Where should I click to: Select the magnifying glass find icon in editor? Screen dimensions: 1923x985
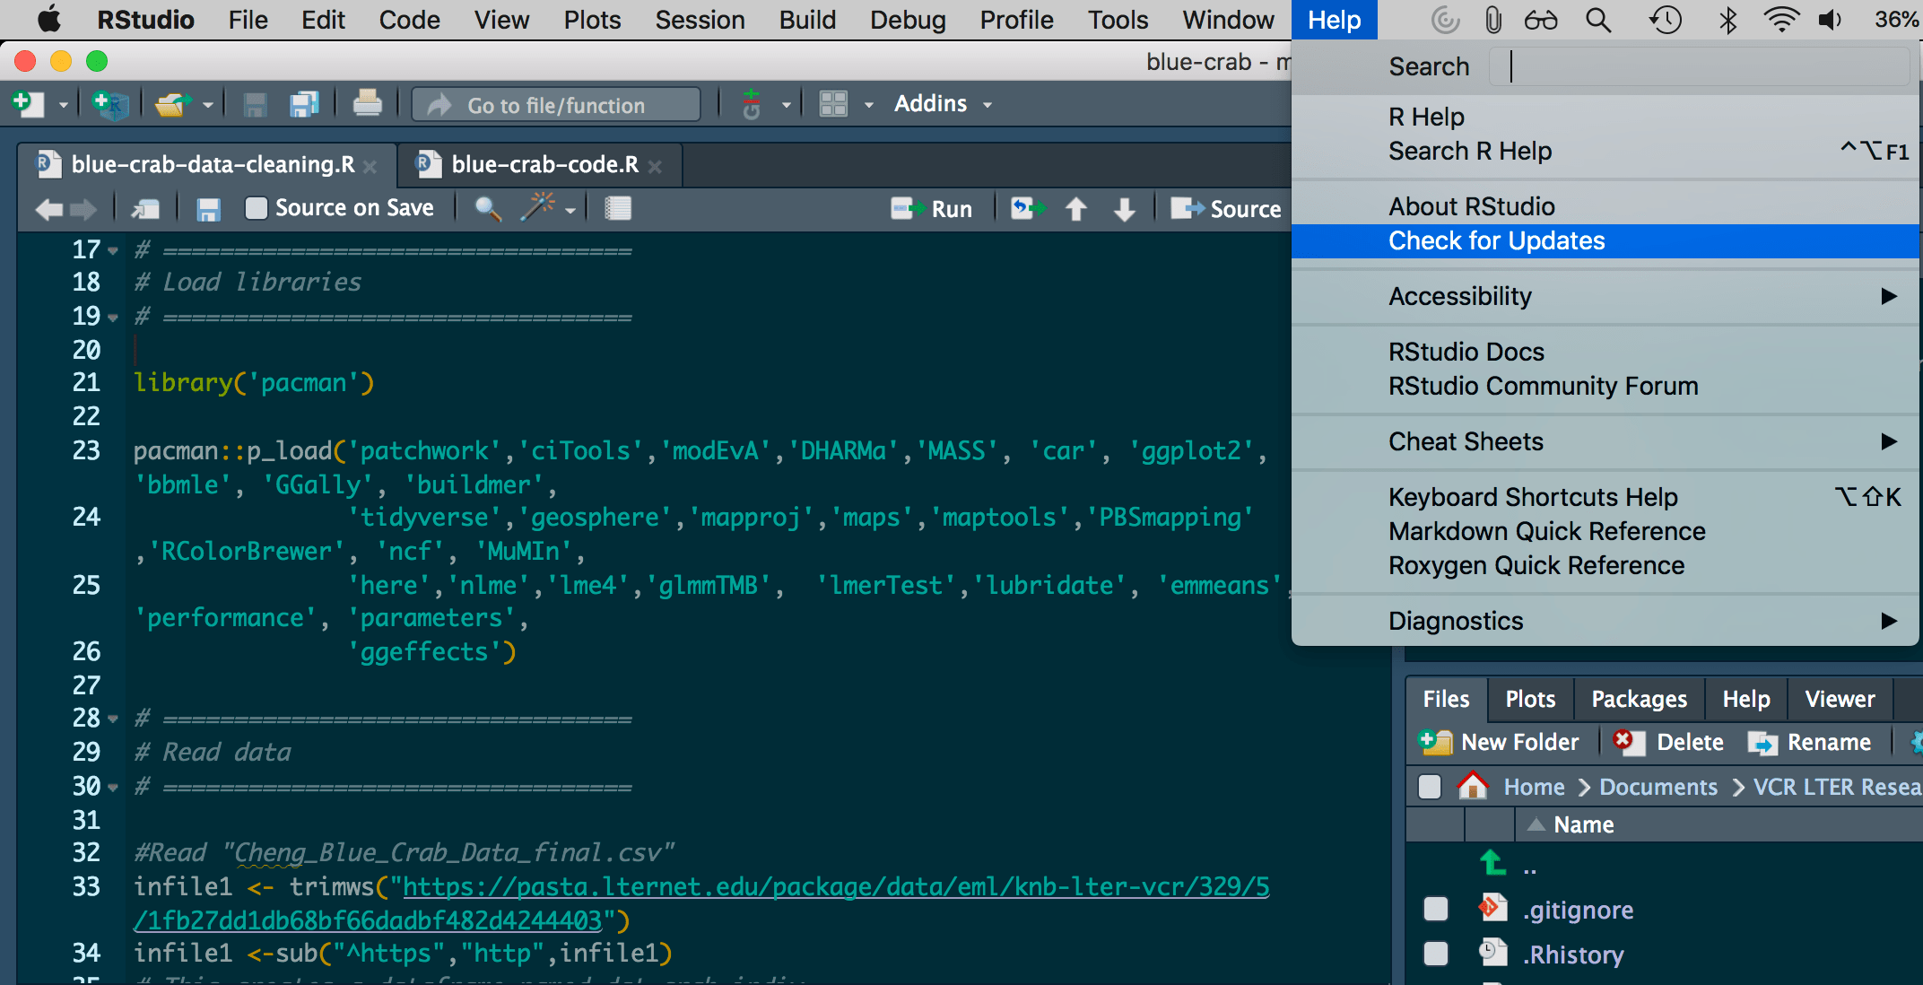tap(487, 208)
